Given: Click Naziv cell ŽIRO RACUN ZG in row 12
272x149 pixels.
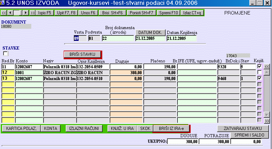Looking at the screenshot, I should pos(60,73).
